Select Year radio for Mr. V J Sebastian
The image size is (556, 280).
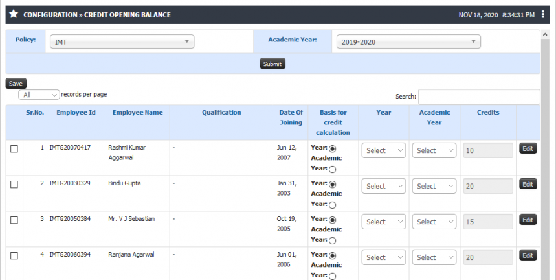[x=332, y=220]
